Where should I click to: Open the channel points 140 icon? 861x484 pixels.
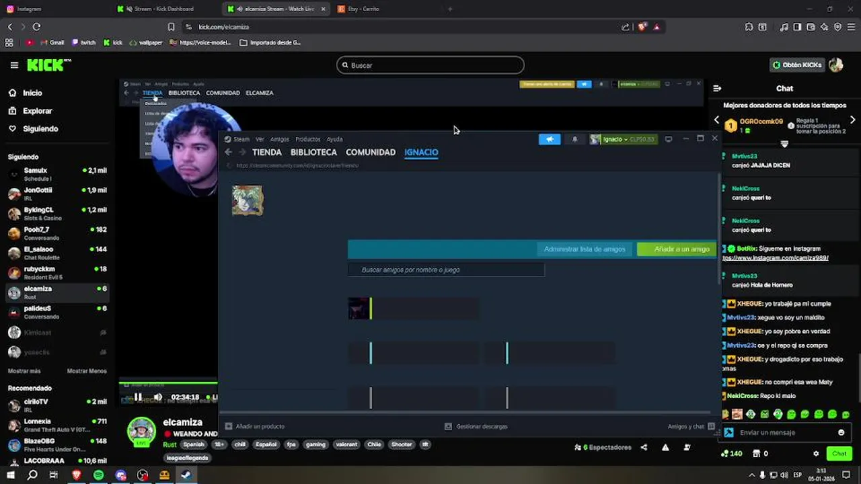[x=731, y=454]
